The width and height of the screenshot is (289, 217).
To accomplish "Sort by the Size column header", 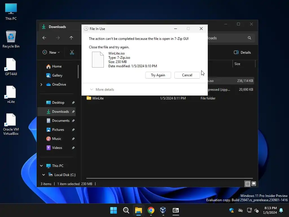I will tap(244, 64).
